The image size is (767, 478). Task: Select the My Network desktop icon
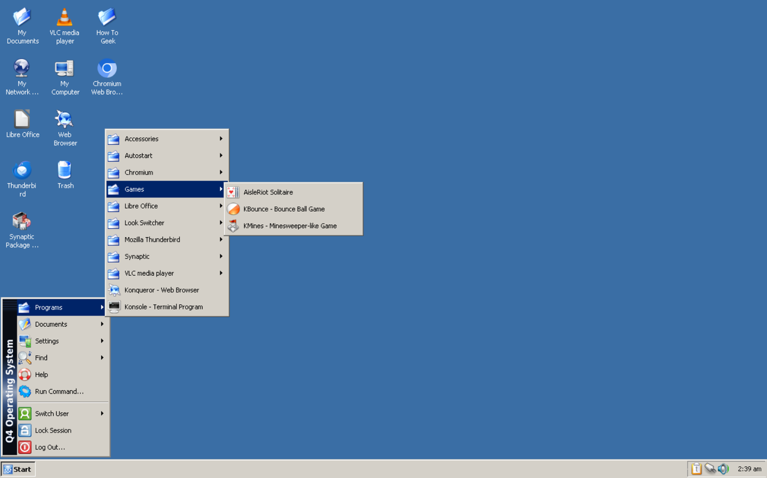coord(22,76)
